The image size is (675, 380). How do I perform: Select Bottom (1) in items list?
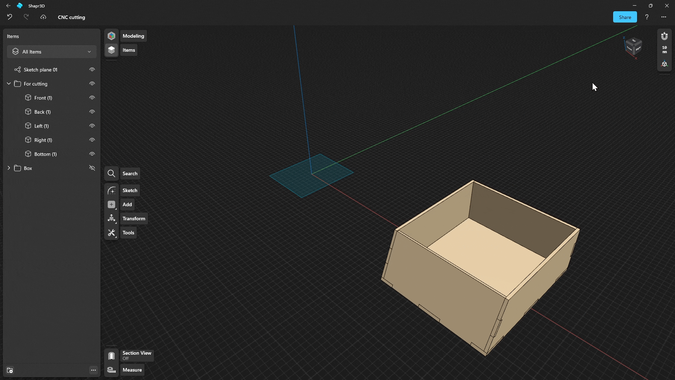click(45, 154)
